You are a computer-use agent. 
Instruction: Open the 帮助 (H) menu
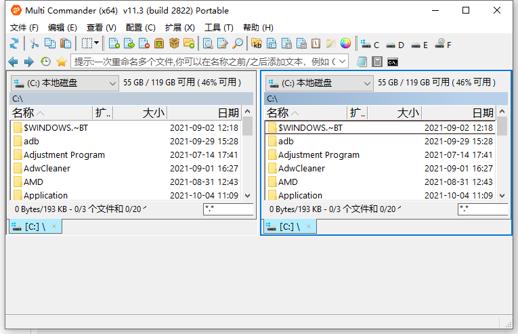259,28
